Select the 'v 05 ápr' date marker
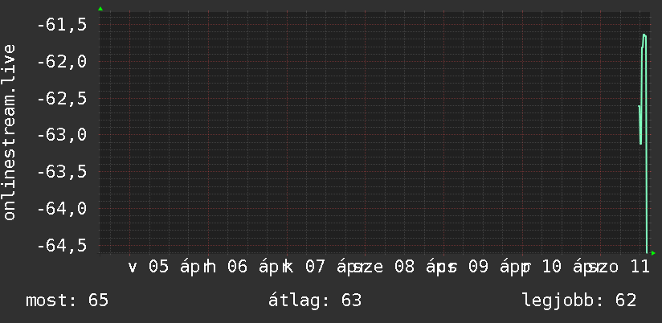The width and height of the screenshot is (662, 323). (164, 267)
